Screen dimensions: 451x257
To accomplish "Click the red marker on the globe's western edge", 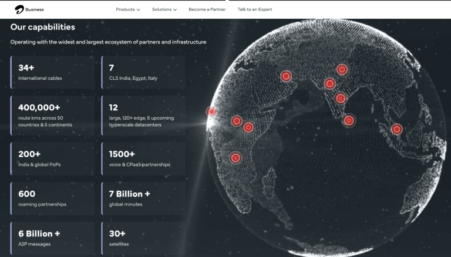I will tap(211, 111).
